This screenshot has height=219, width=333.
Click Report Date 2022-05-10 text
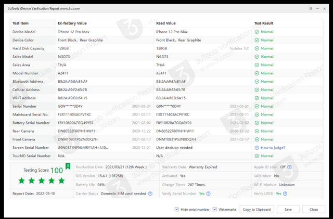(34, 194)
